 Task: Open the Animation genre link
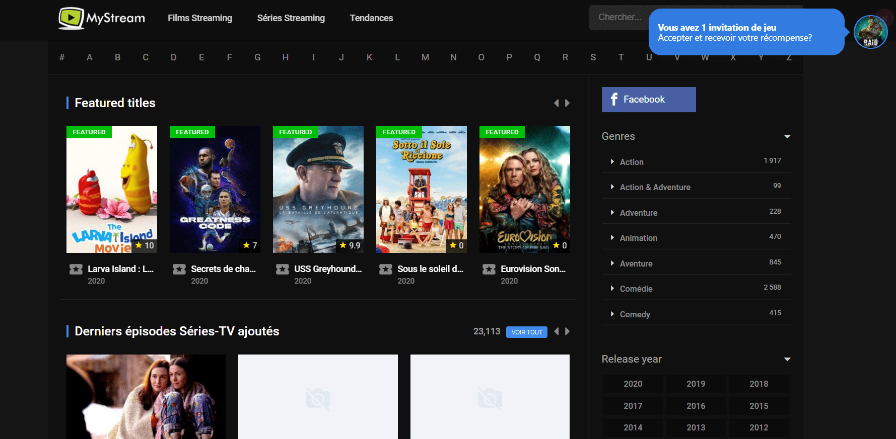(x=639, y=238)
